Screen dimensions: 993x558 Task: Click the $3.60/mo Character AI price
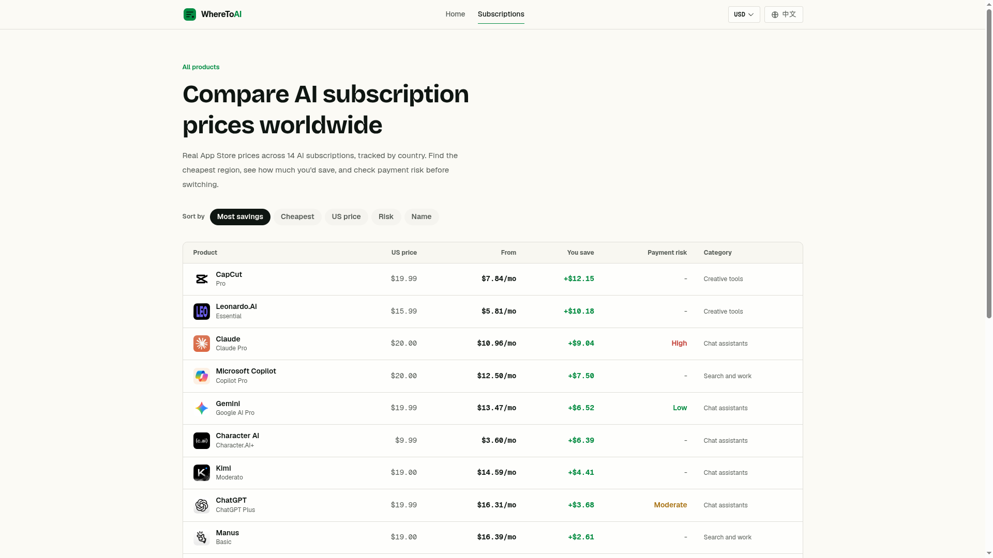pyautogui.click(x=499, y=441)
